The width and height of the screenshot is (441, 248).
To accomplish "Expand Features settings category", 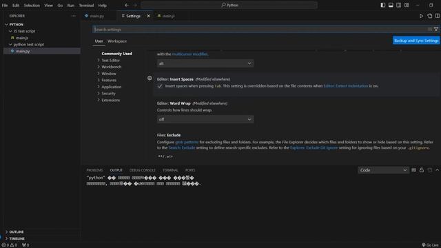I will [109, 80].
